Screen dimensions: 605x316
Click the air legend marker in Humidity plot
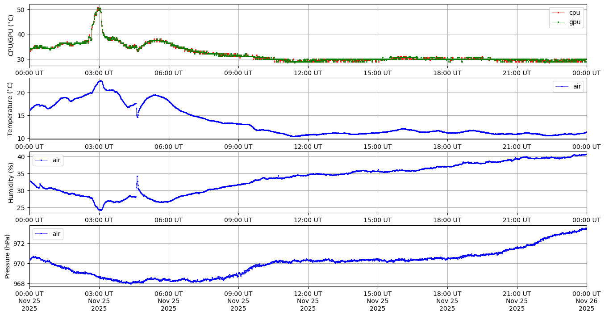(x=42, y=160)
